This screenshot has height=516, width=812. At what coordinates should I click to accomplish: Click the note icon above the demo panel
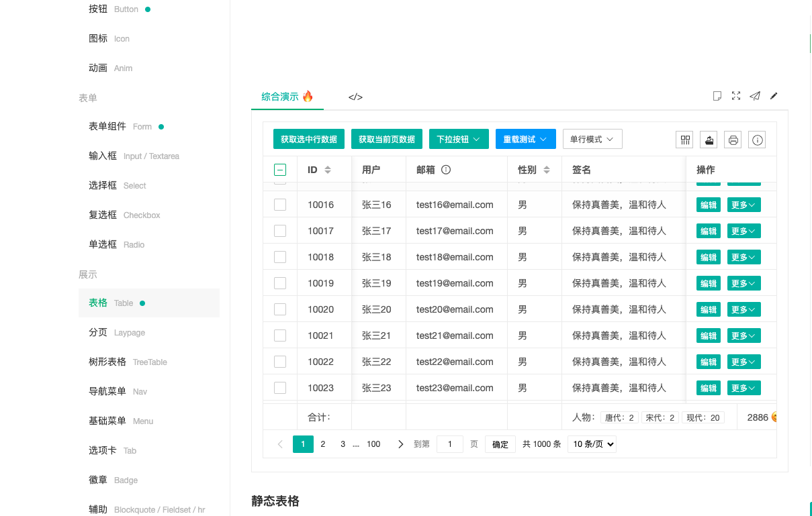coord(717,96)
